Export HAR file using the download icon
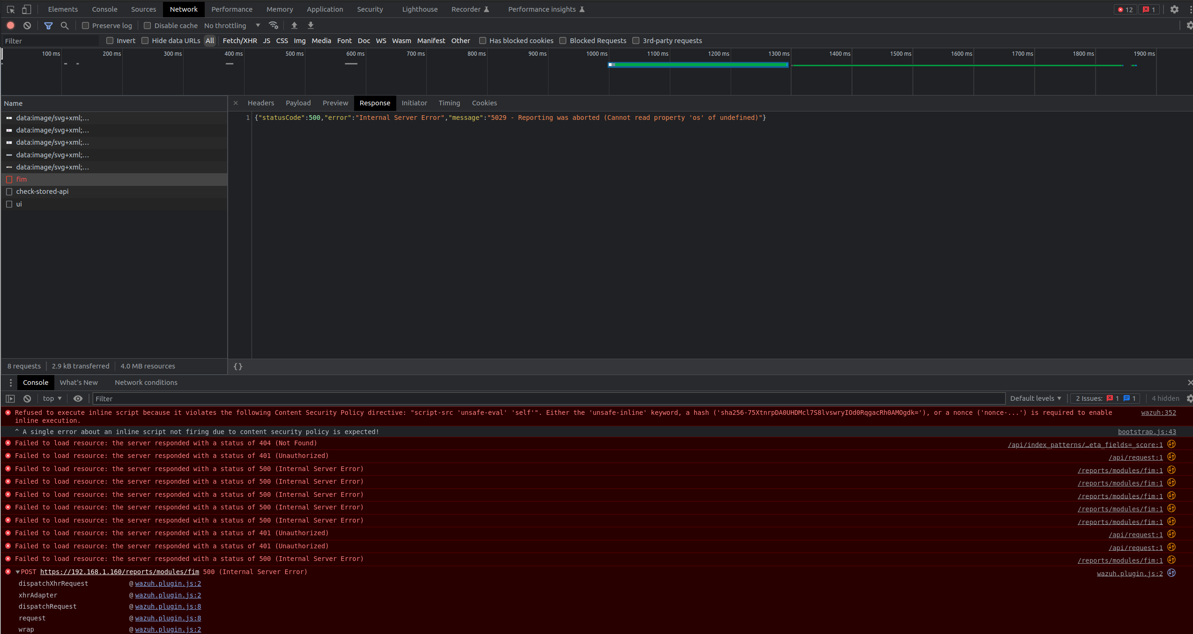Screen dimensions: 1193x634 click(x=311, y=26)
